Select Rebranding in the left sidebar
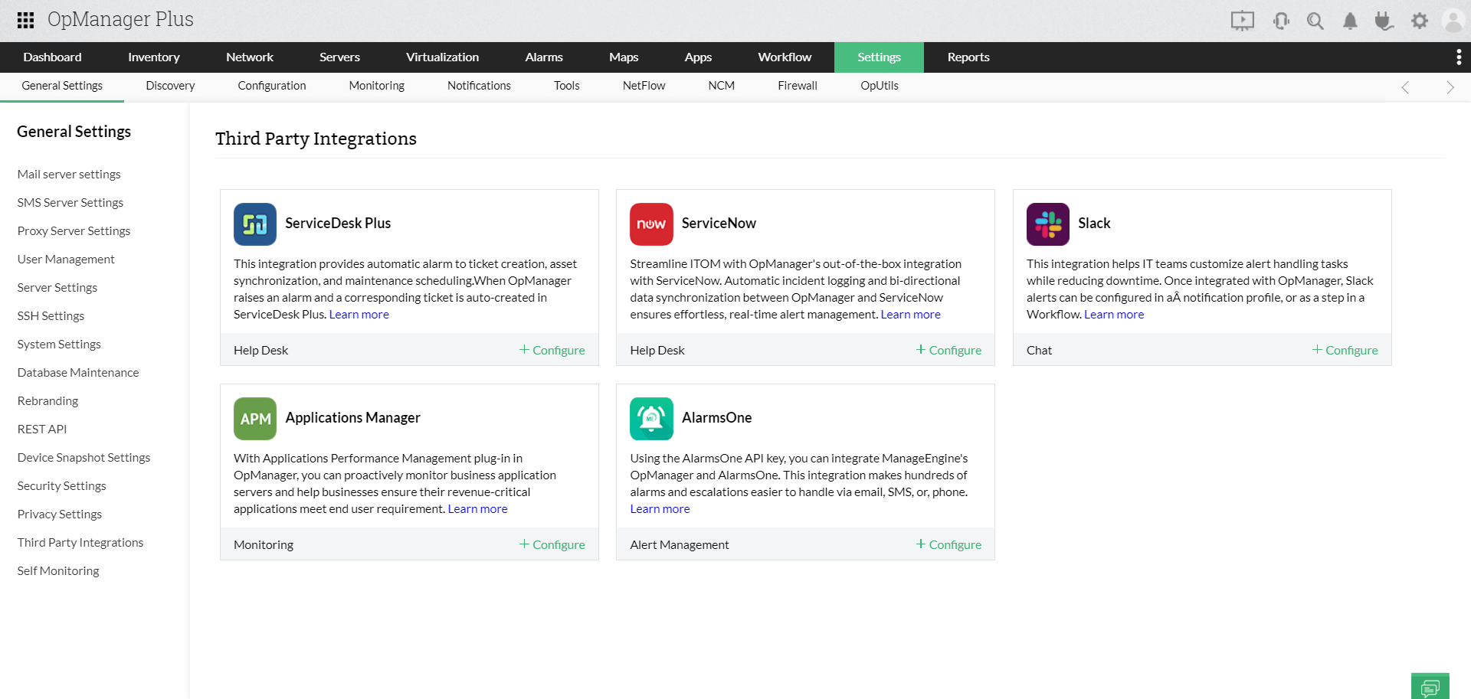The height and width of the screenshot is (699, 1471). 48,400
